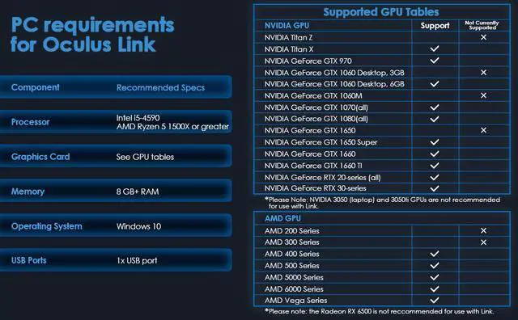Click the checkmark in the GTX 1070(all) row

(x=435, y=107)
